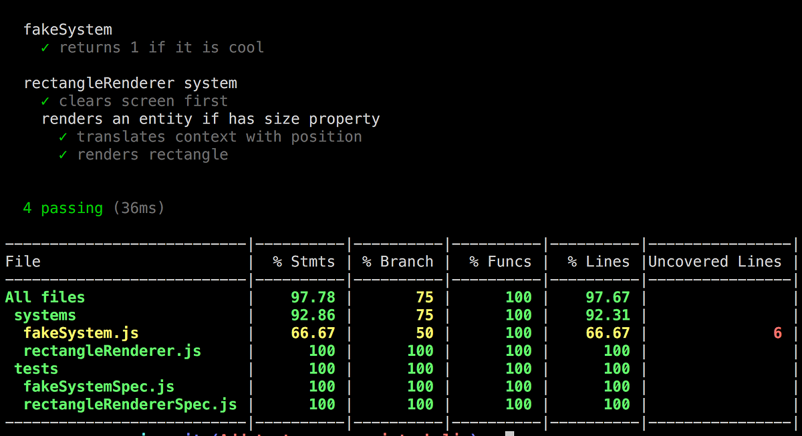Click the "fakeSystem" test suite title

(68, 29)
